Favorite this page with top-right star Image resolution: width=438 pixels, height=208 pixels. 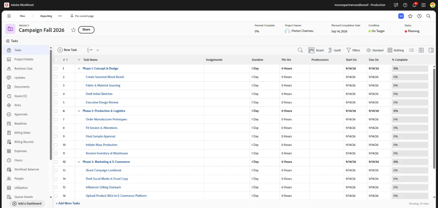pyautogui.click(x=410, y=16)
